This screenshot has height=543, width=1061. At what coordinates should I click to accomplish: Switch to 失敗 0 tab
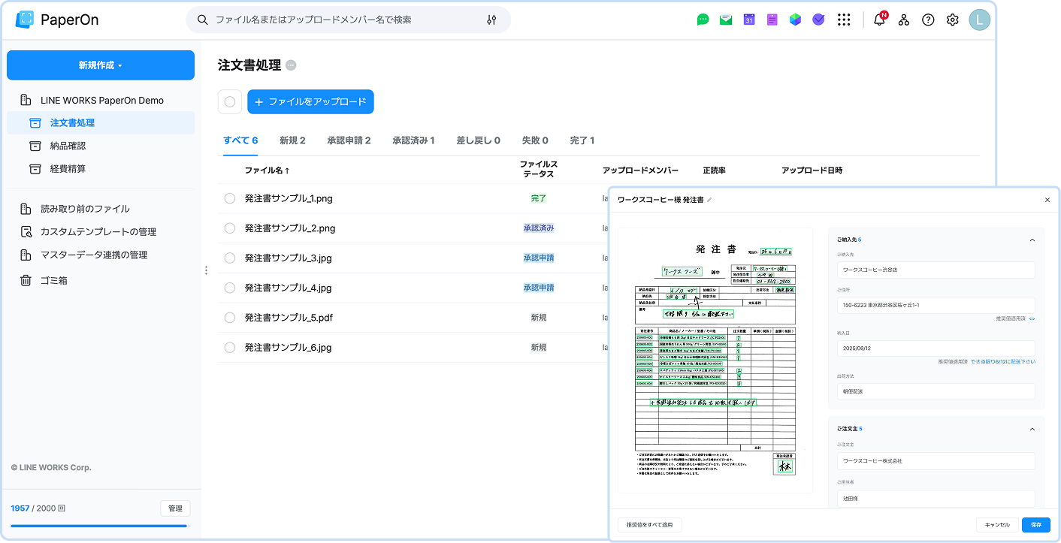[x=535, y=140]
